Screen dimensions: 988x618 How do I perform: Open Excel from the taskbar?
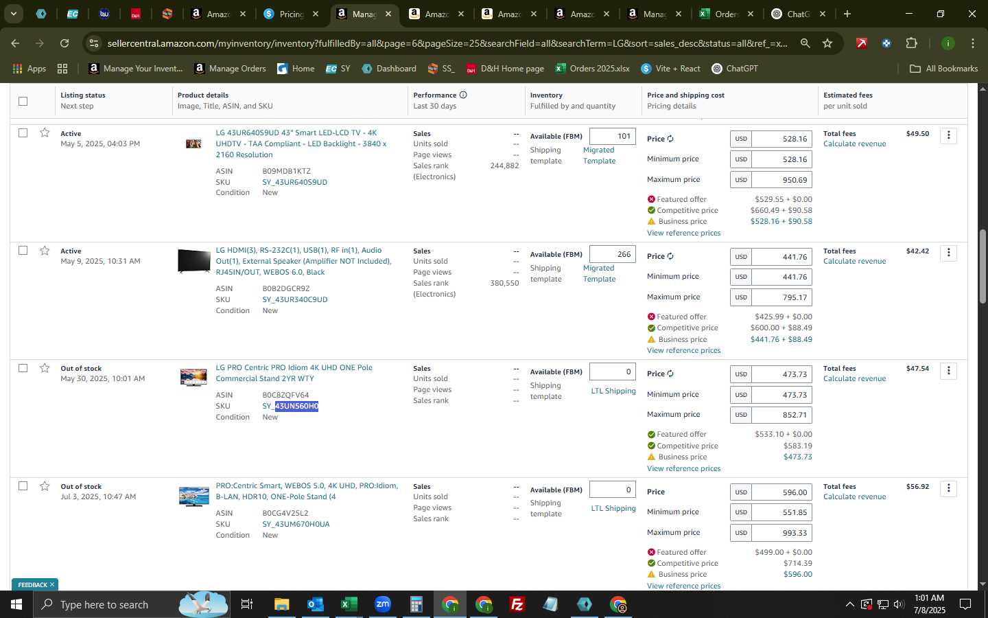(x=349, y=604)
